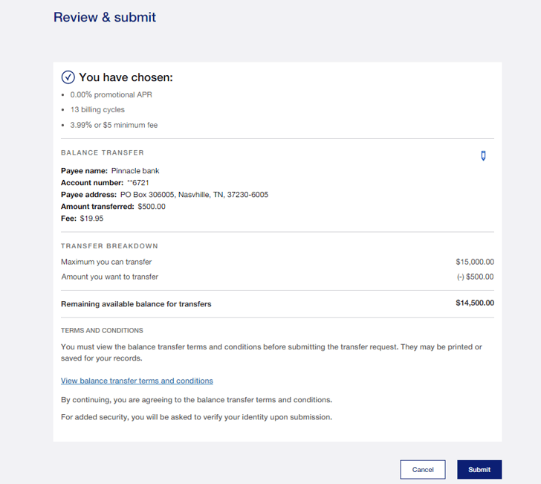Screen dimensions: 541x484
Task: Click the Terms and Conditions section label
Action: tap(102, 330)
